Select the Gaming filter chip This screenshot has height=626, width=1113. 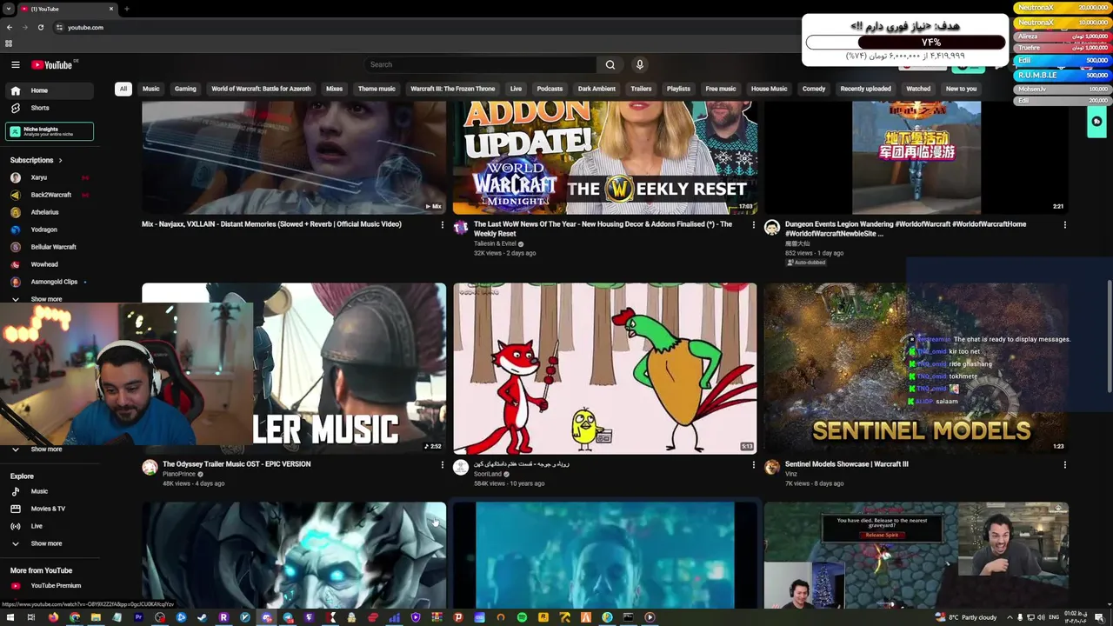pos(185,89)
